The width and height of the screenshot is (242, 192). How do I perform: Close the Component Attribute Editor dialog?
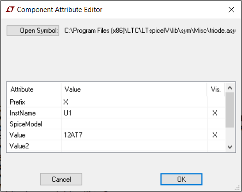pyautogui.click(x=231, y=10)
